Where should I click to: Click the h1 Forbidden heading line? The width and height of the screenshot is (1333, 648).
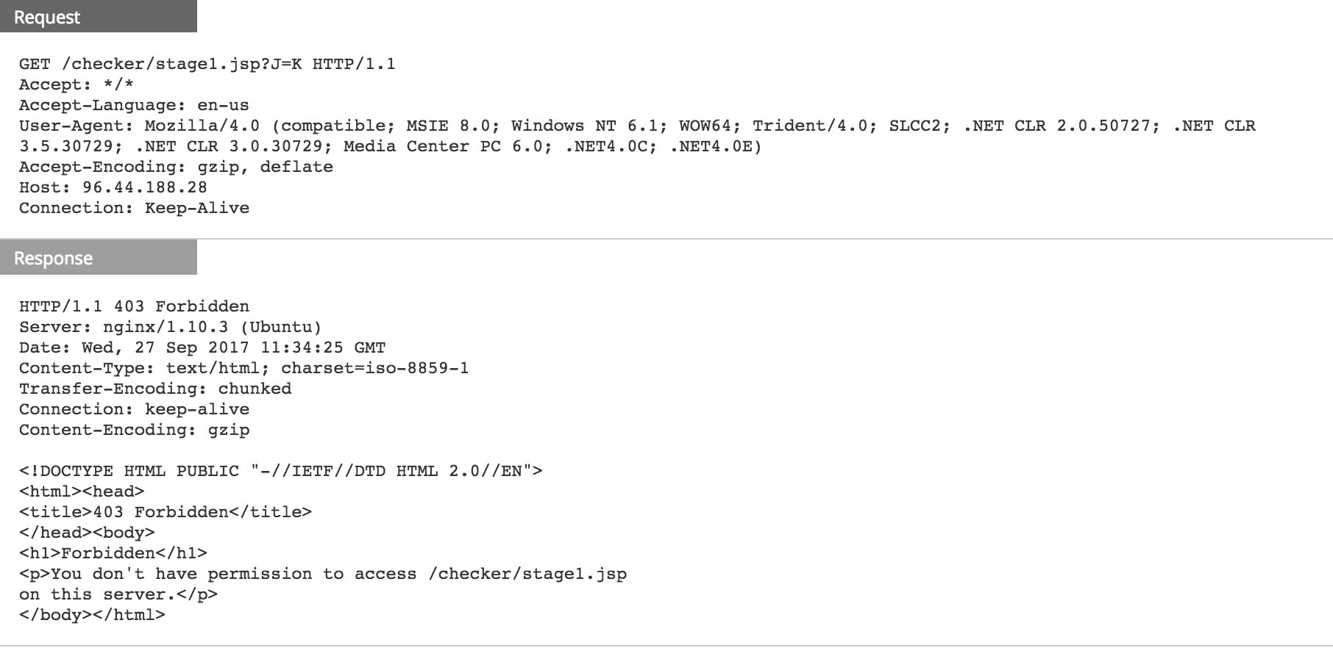tap(113, 553)
